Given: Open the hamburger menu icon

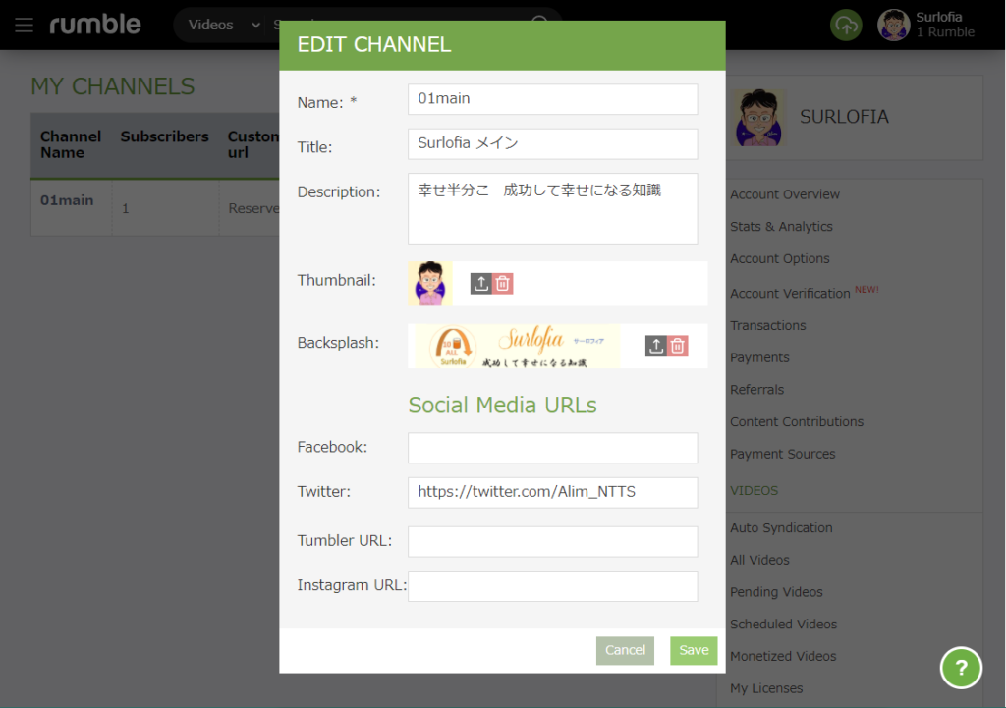Looking at the screenshot, I should [x=24, y=25].
